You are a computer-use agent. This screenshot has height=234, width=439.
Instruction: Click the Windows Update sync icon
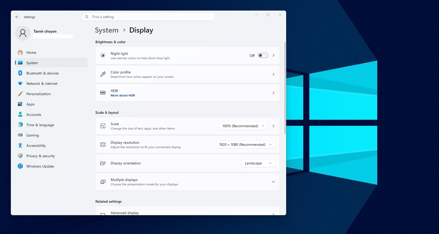(20, 166)
